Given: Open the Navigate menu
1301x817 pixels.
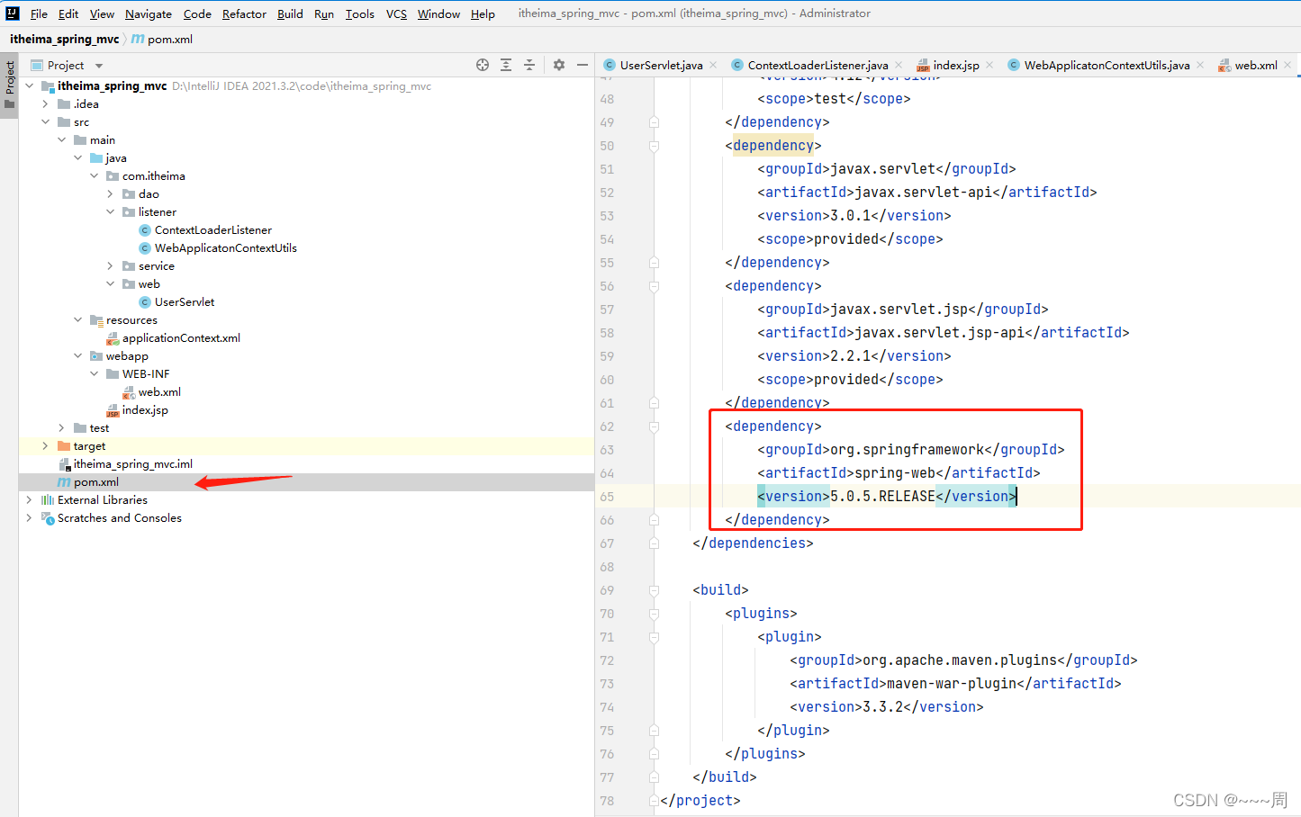Looking at the screenshot, I should point(149,13).
